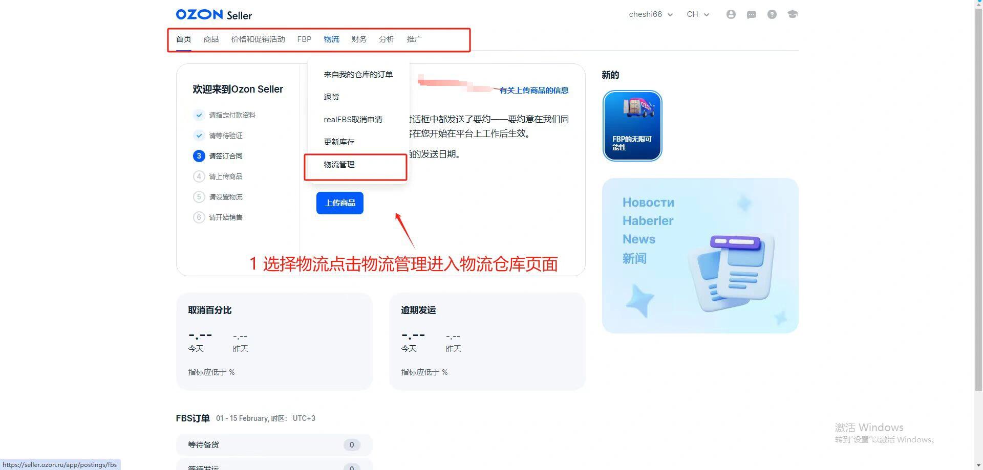Viewport: 983px width, 470px height.
Task: Click checkmark icon beside 请指定付款资料
Action: tap(199, 115)
